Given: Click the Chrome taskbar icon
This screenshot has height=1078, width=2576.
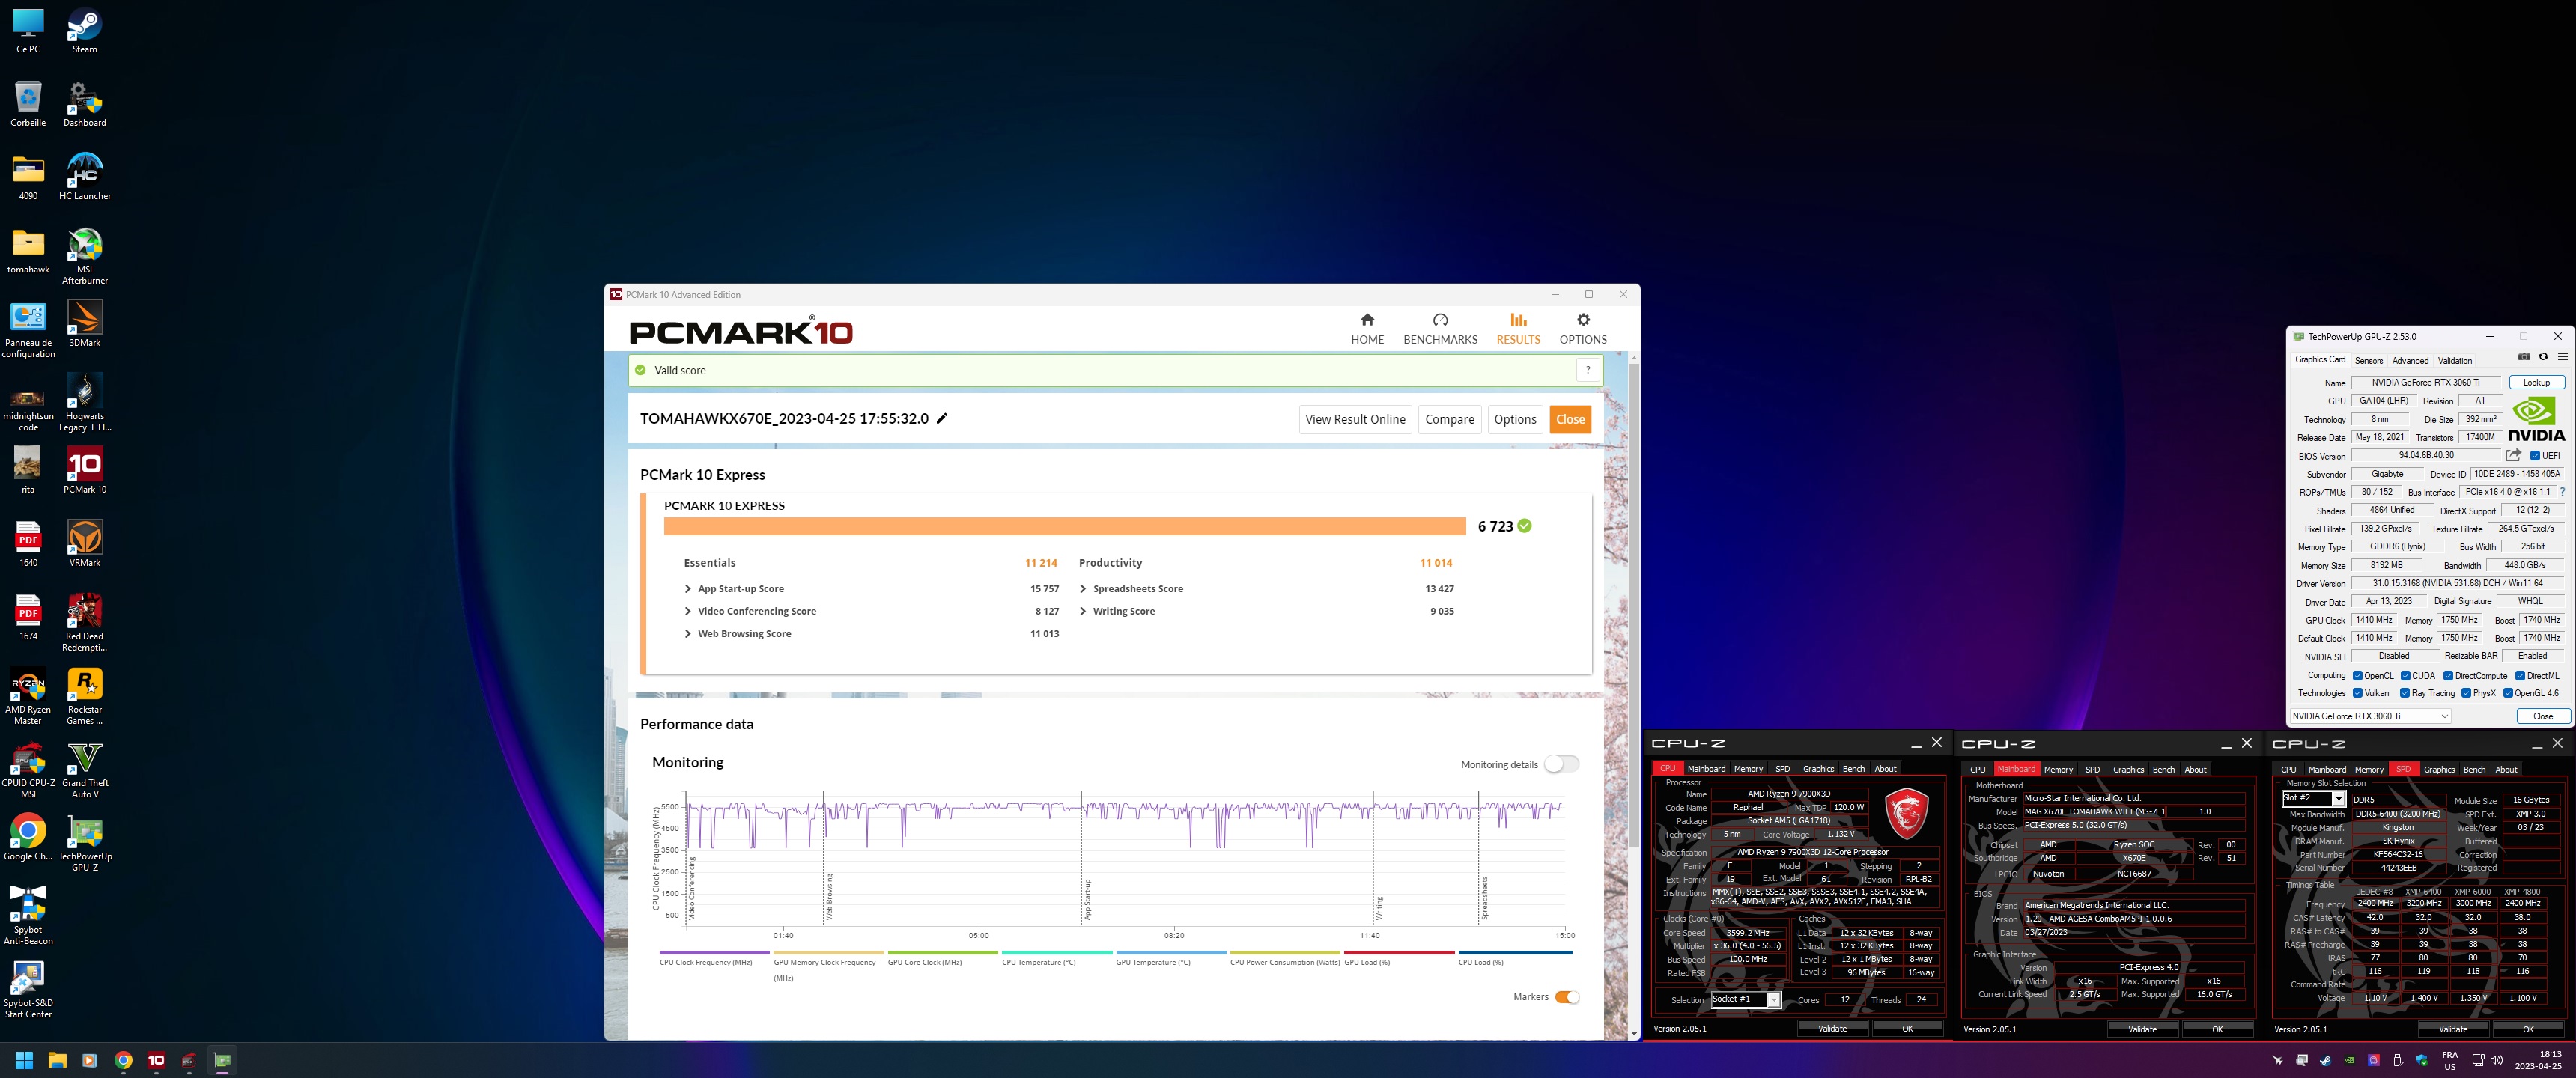Looking at the screenshot, I should coord(123,1060).
